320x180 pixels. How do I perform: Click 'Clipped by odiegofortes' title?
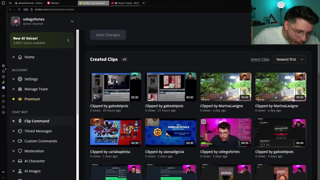click(220, 152)
